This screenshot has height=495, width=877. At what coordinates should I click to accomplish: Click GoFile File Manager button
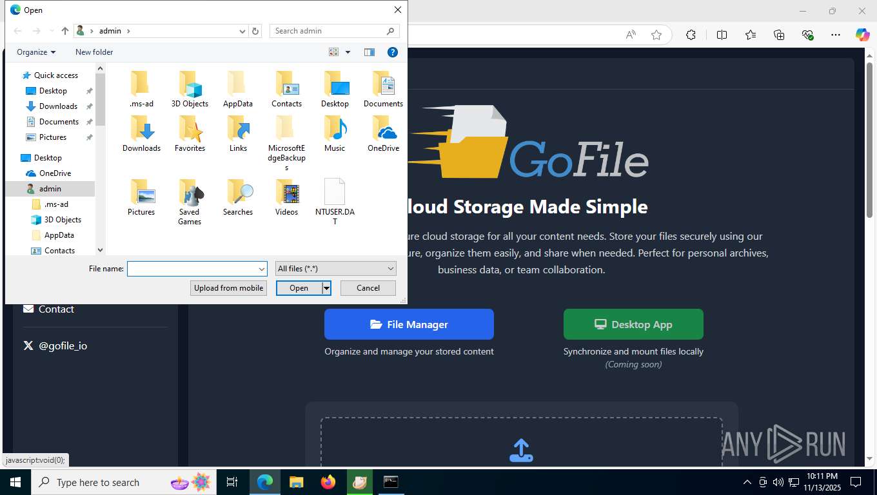tap(409, 324)
